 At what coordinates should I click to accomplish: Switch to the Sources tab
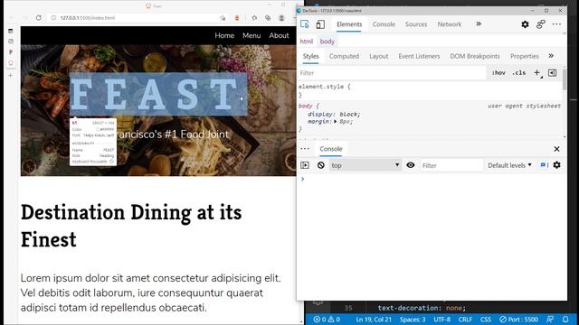pos(416,24)
